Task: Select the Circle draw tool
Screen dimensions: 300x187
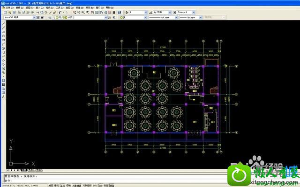Action: tap(3, 48)
